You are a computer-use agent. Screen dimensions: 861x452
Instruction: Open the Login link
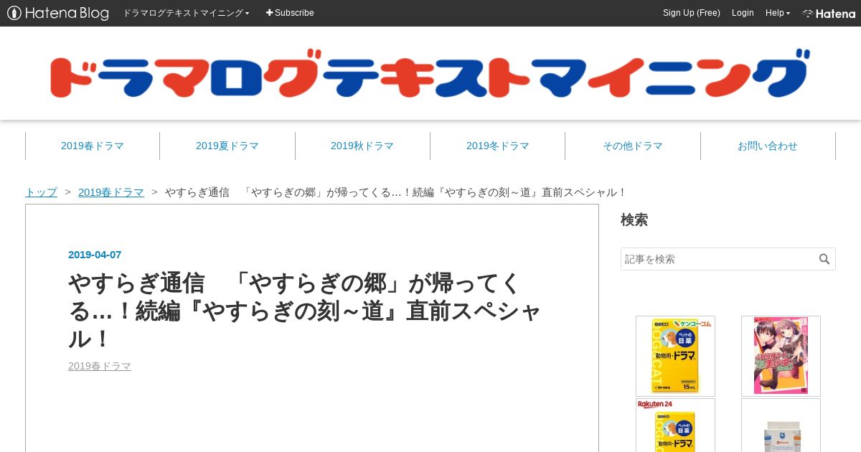coord(743,13)
